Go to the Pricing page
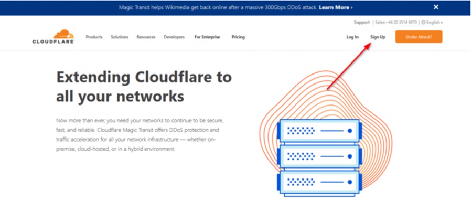The width and height of the screenshot is (472, 221). [238, 37]
